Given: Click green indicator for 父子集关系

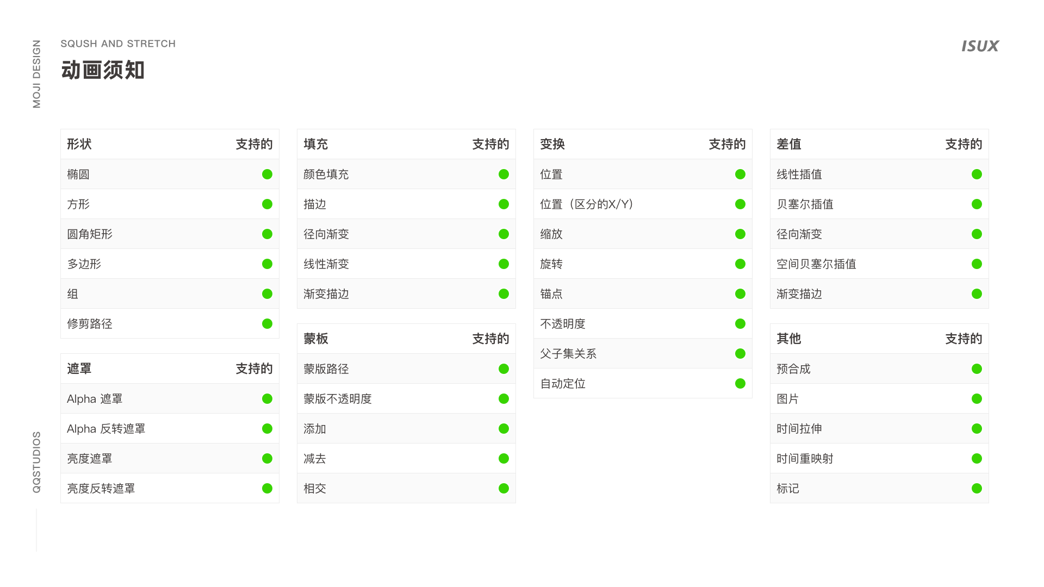Looking at the screenshot, I should [x=740, y=354].
